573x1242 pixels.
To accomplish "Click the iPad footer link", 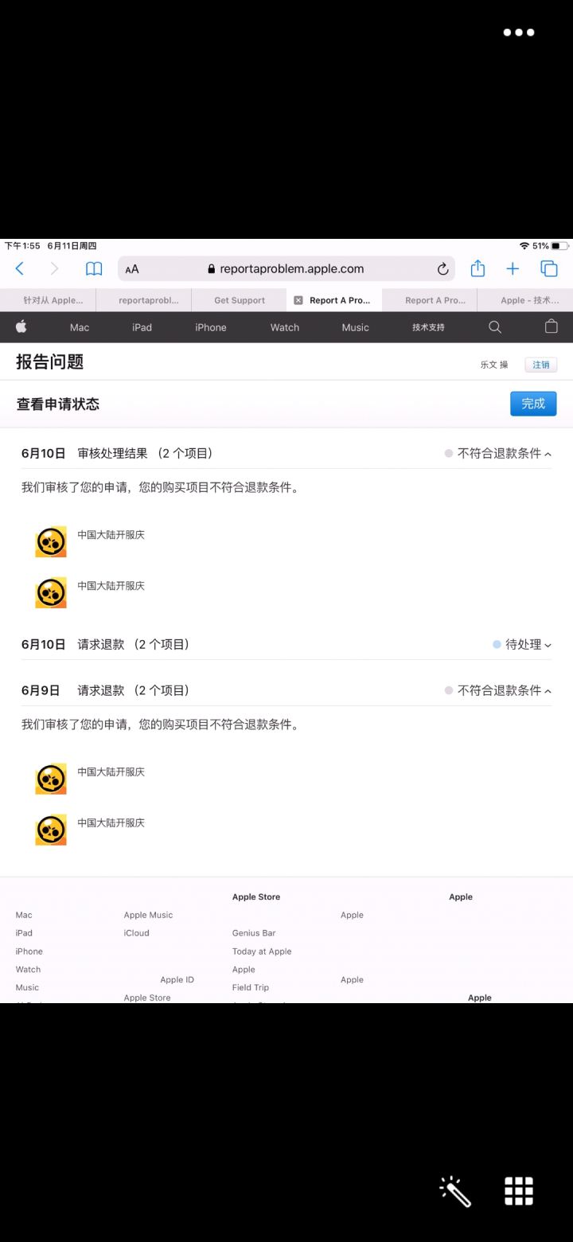I will click(24, 933).
